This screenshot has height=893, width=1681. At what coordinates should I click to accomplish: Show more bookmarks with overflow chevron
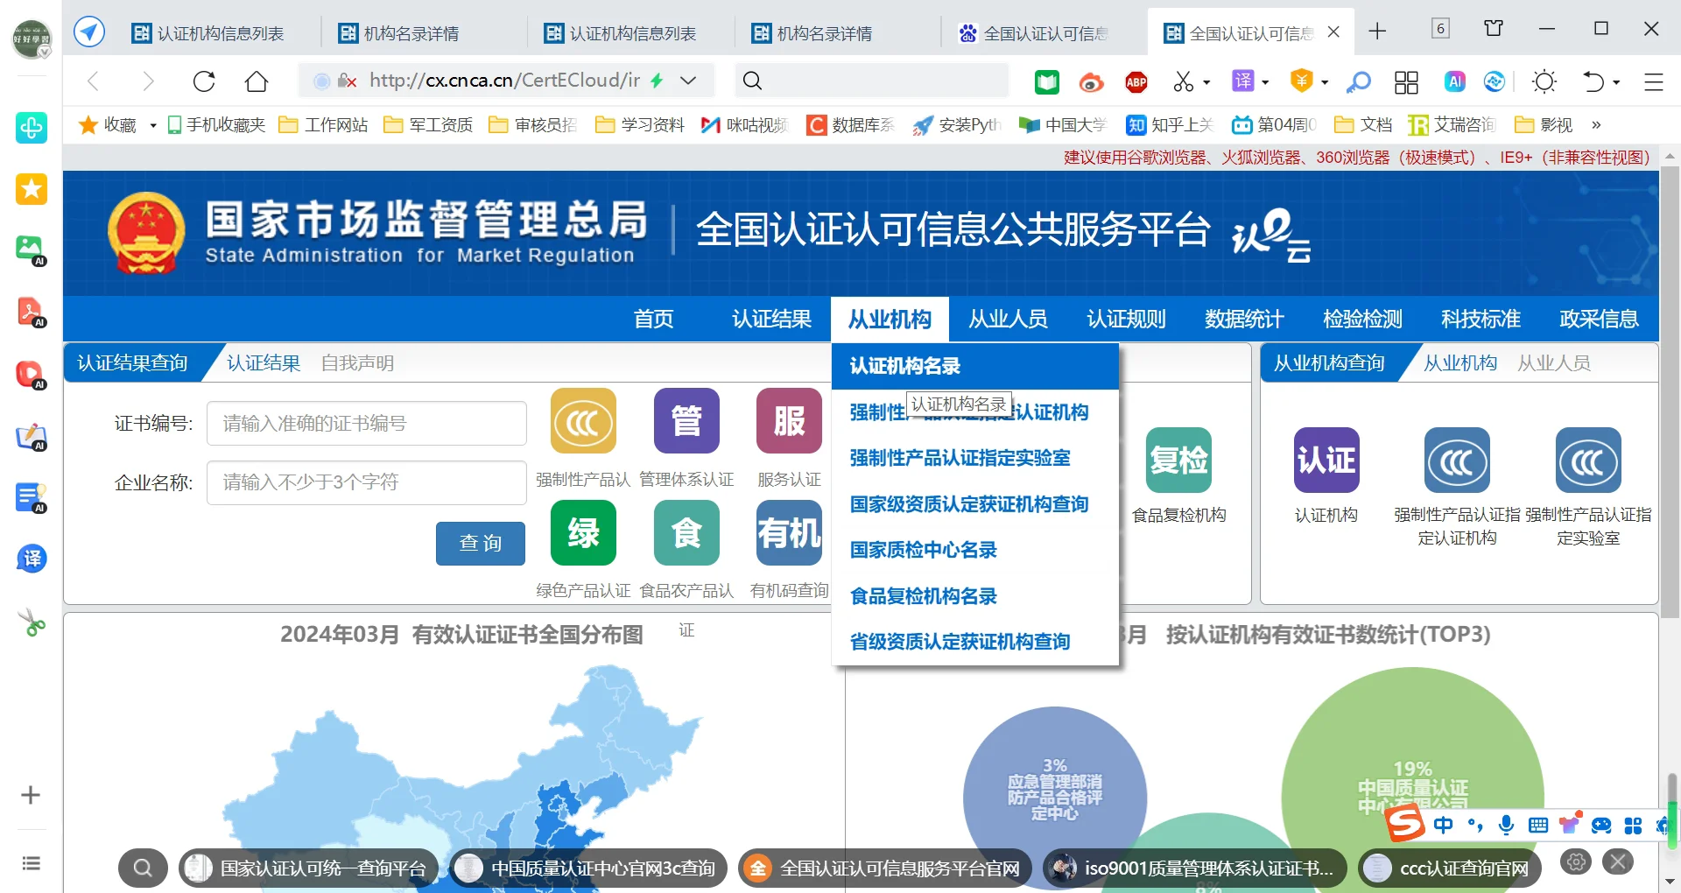[1596, 125]
